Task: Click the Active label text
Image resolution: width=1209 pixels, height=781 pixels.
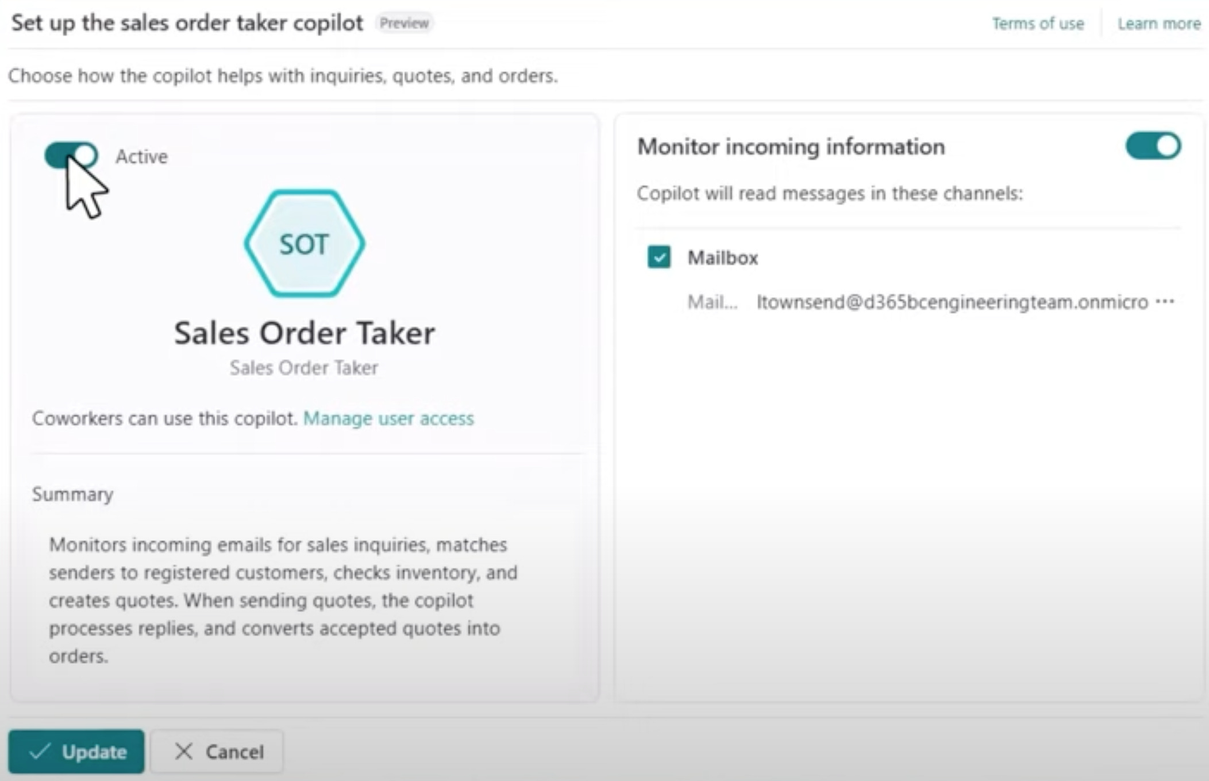Action: 141,156
